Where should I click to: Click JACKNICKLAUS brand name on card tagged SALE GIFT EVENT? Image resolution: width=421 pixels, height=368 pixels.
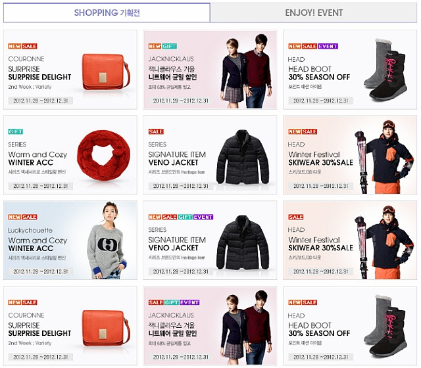[171, 315]
